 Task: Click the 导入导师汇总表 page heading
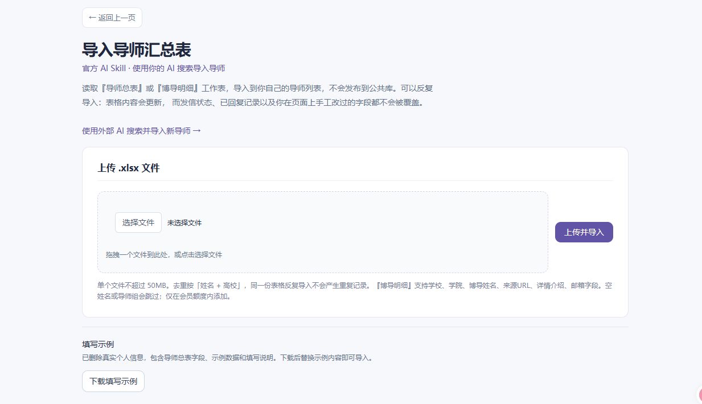click(x=137, y=50)
